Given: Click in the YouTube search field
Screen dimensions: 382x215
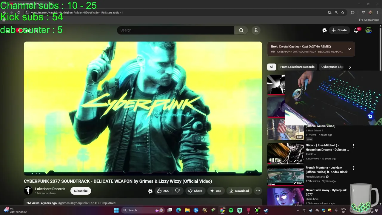Looking at the screenshot, I should tap(175, 30).
